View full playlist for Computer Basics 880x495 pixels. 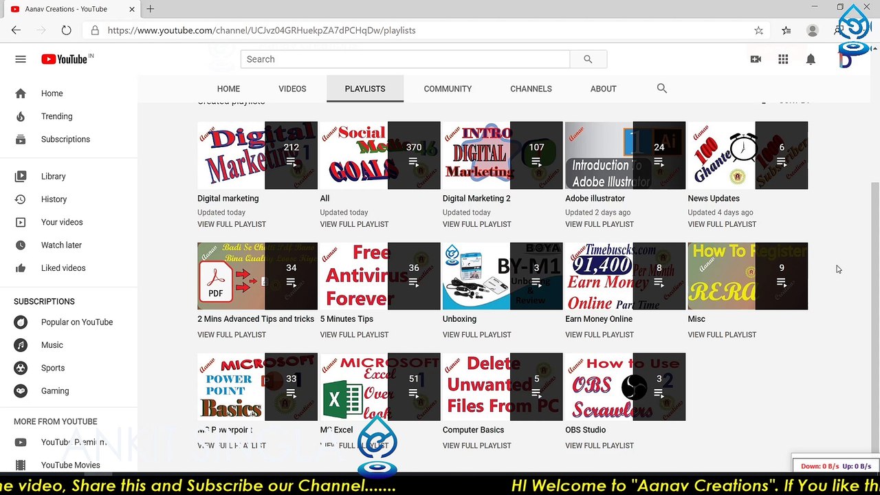click(x=477, y=445)
